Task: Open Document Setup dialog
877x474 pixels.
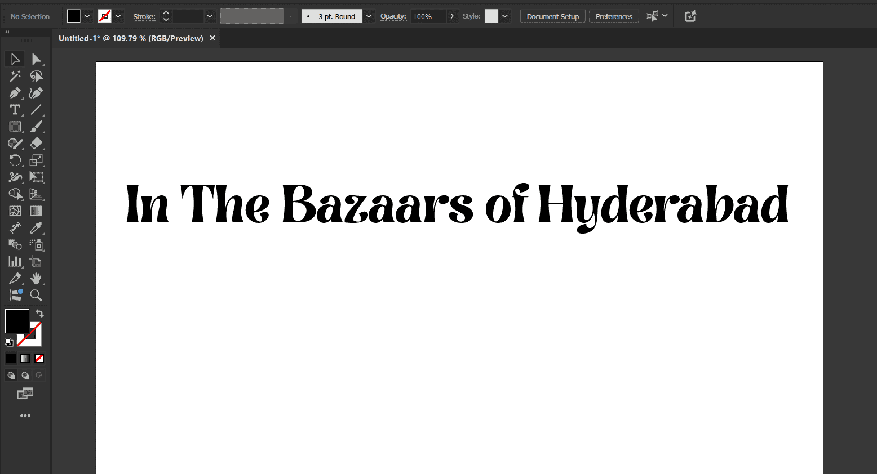Action: [553, 16]
